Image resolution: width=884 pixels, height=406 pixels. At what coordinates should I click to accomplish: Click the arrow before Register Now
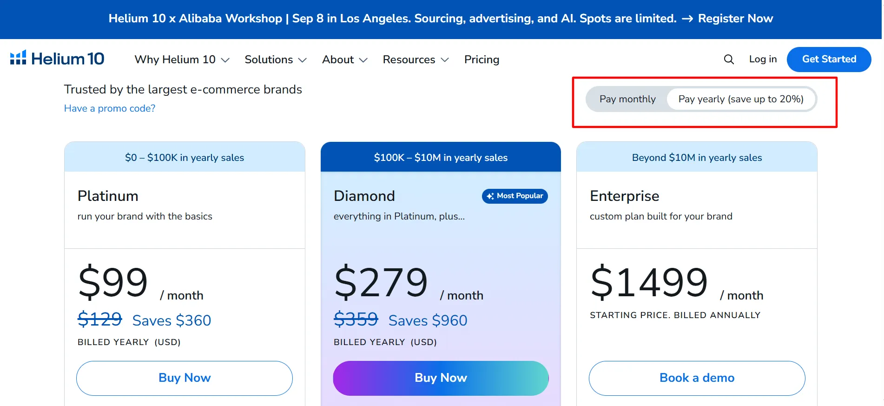(687, 19)
